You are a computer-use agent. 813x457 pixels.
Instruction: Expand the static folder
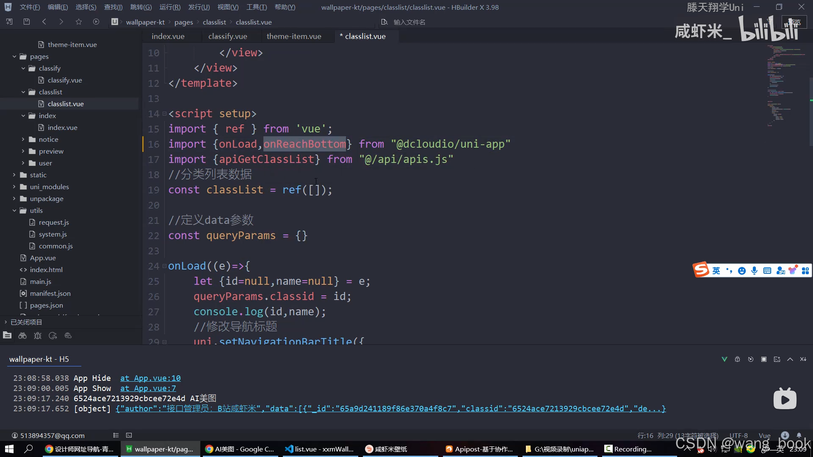(14, 175)
